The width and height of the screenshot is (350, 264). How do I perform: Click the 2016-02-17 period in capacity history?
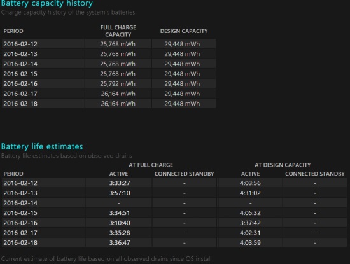pyautogui.click(x=20, y=94)
